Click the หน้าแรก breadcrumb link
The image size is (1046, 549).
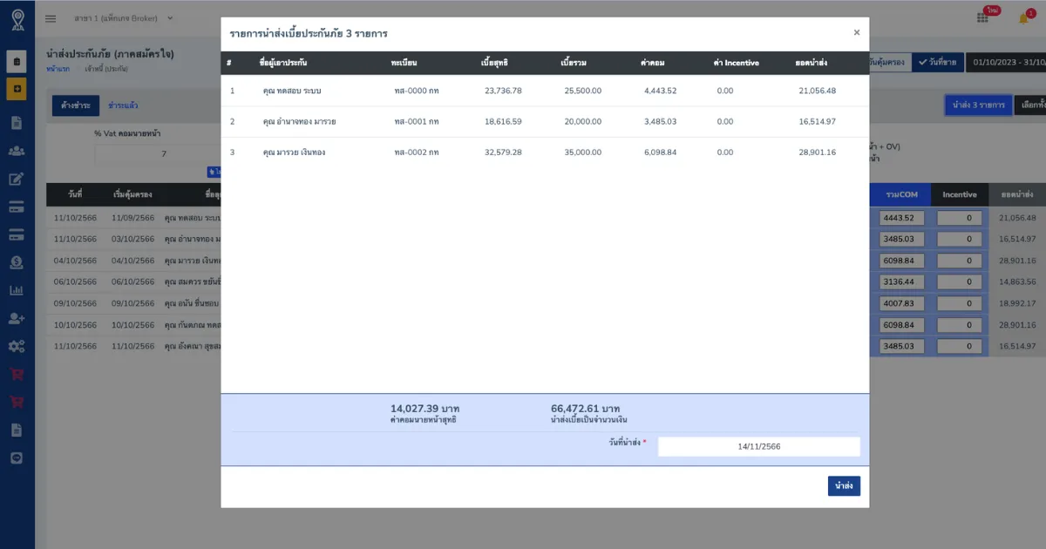(x=58, y=68)
